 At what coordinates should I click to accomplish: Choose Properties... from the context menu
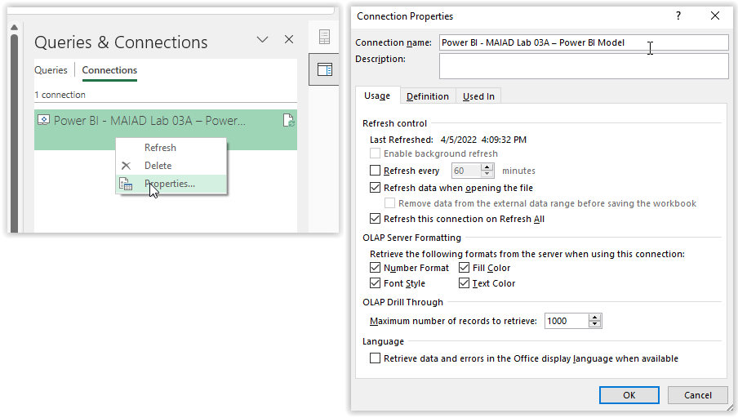click(x=170, y=184)
